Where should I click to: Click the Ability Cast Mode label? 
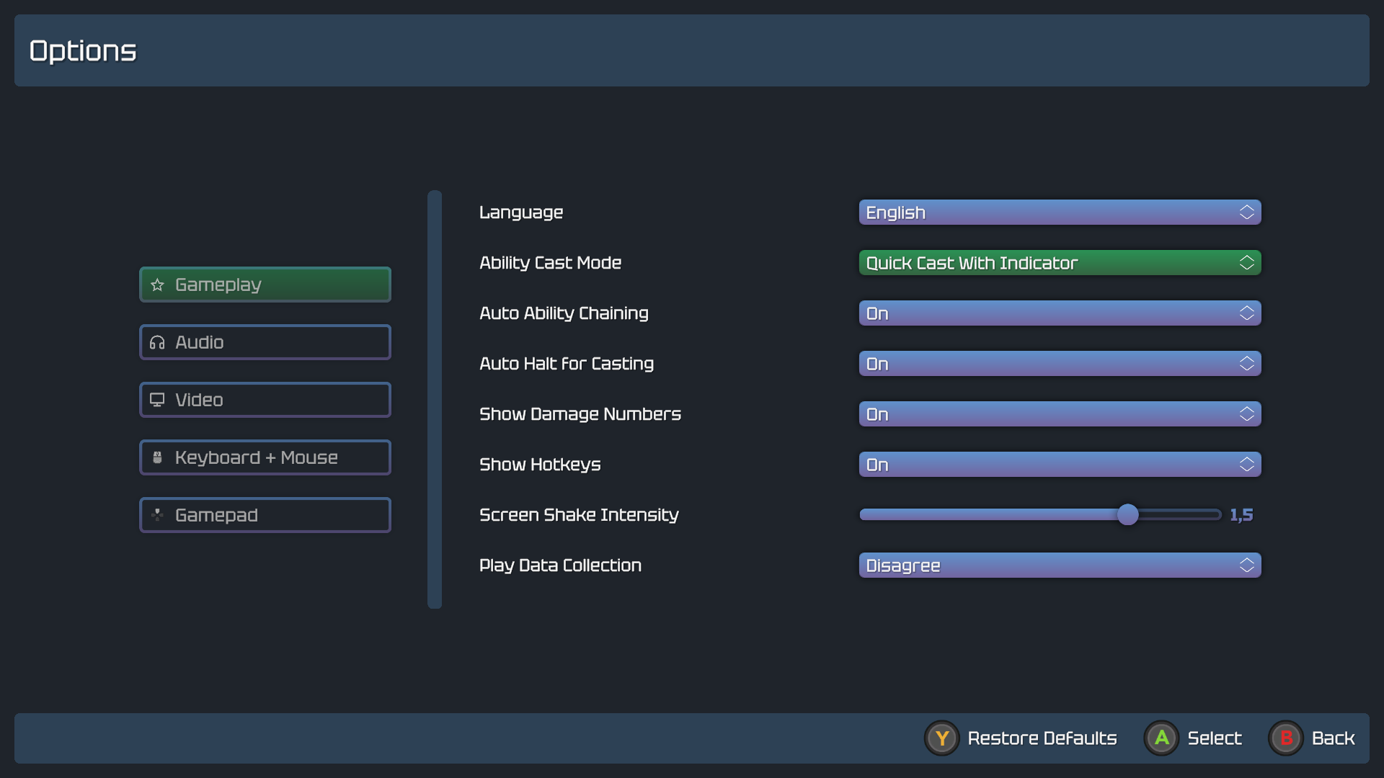tap(551, 263)
